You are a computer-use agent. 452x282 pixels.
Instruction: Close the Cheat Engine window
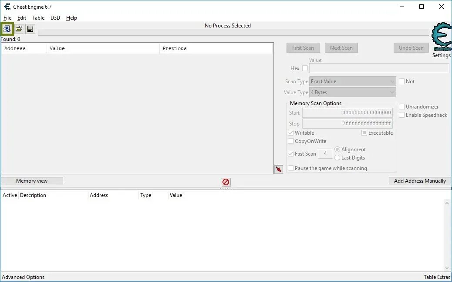tap(442, 7)
